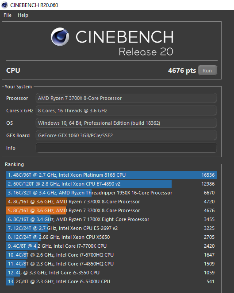Open the File menu
Image resolution: width=234 pixels, height=293 pixels.
pyautogui.click(x=8, y=15)
